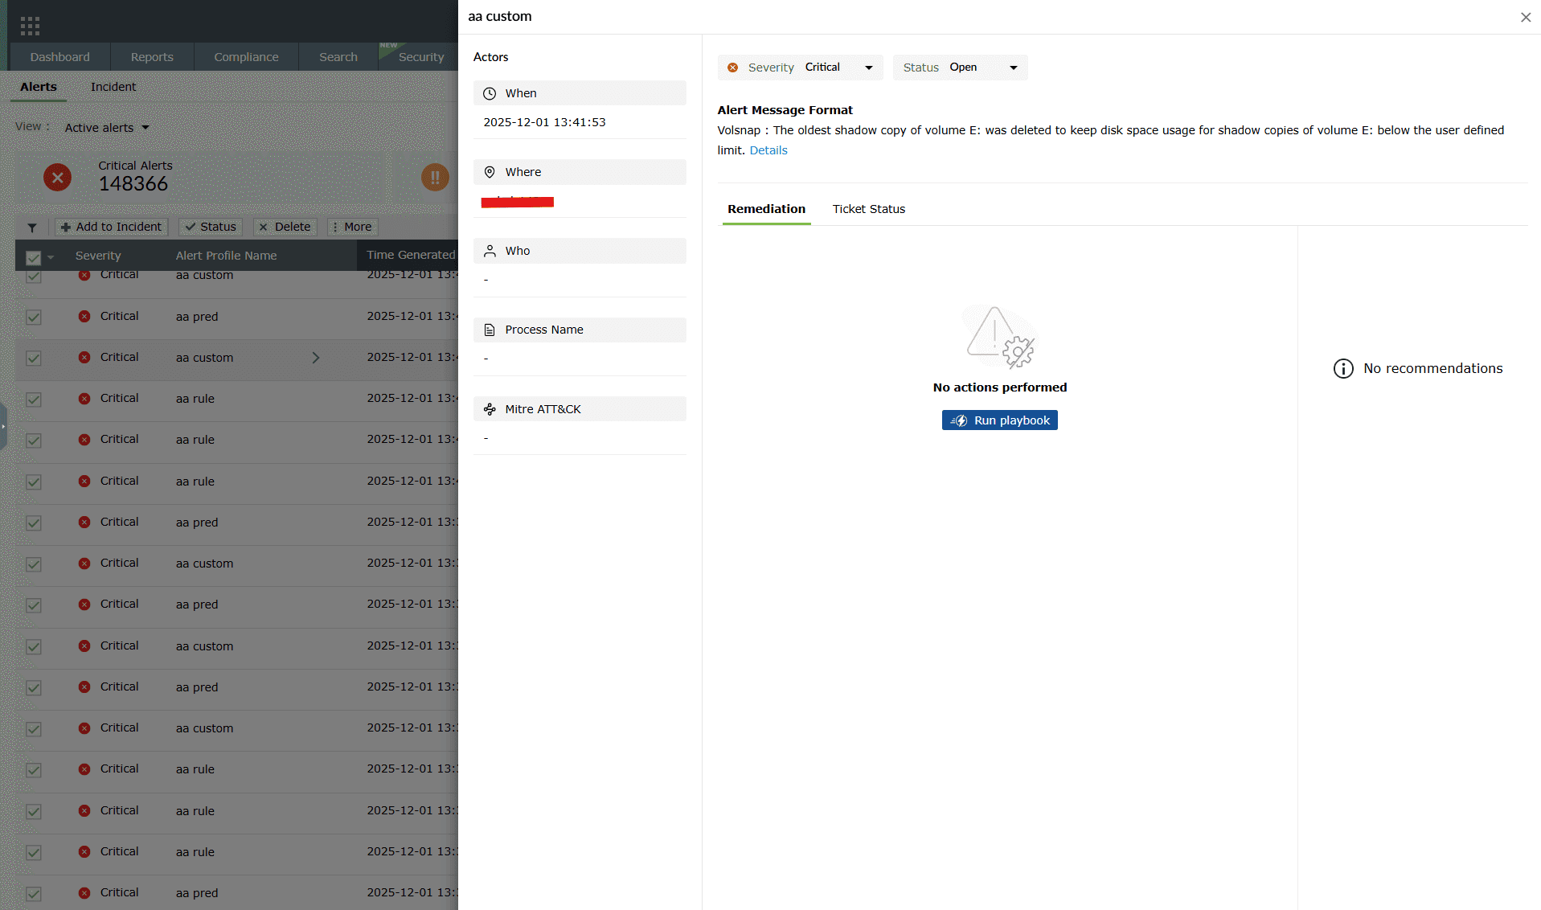
Task: Go to the Incident tab
Action: [113, 87]
